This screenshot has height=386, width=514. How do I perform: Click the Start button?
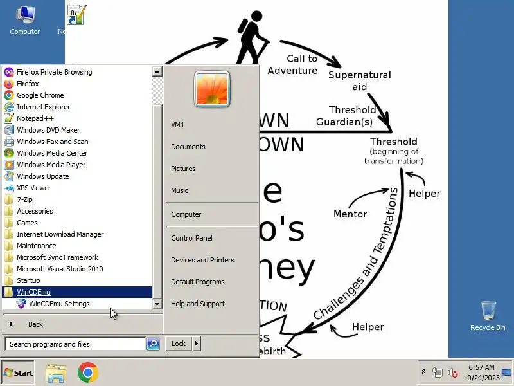coord(18,373)
